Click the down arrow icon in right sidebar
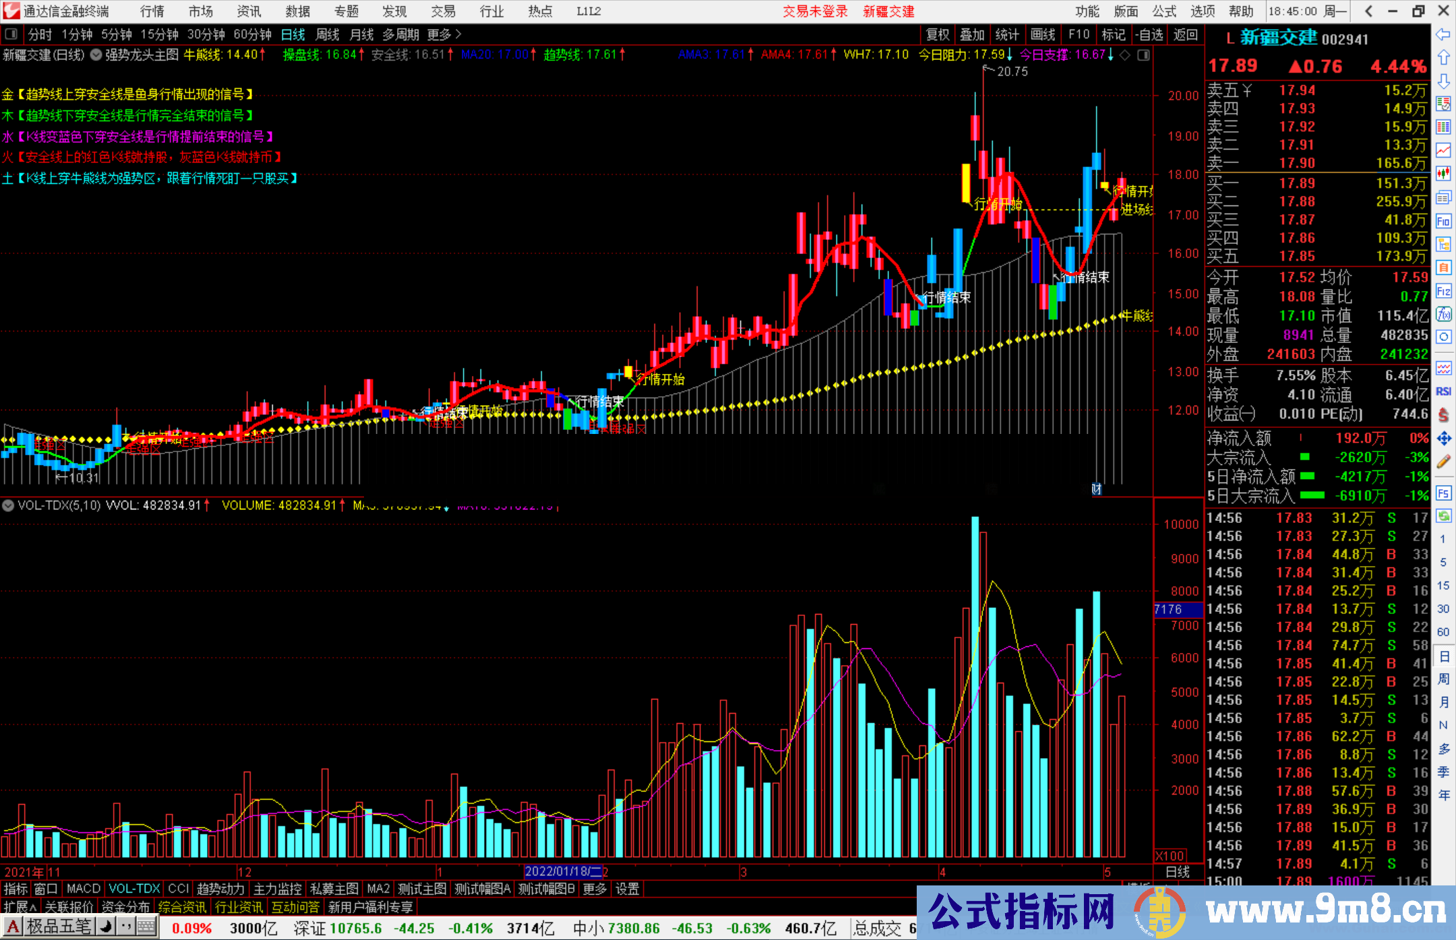The image size is (1456, 940). point(1443,81)
